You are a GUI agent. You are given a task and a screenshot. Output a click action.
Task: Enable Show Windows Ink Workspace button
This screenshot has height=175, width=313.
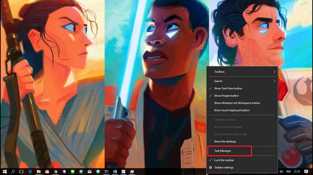(x=237, y=103)
